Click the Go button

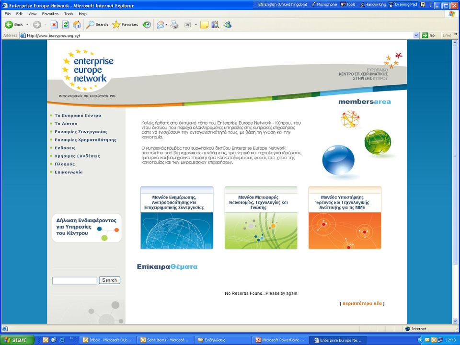428,35
